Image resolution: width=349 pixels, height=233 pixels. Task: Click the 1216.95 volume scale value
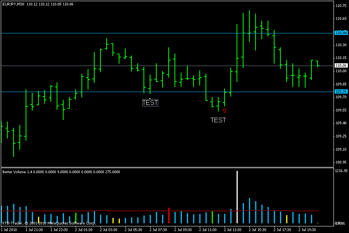point(341,171)
